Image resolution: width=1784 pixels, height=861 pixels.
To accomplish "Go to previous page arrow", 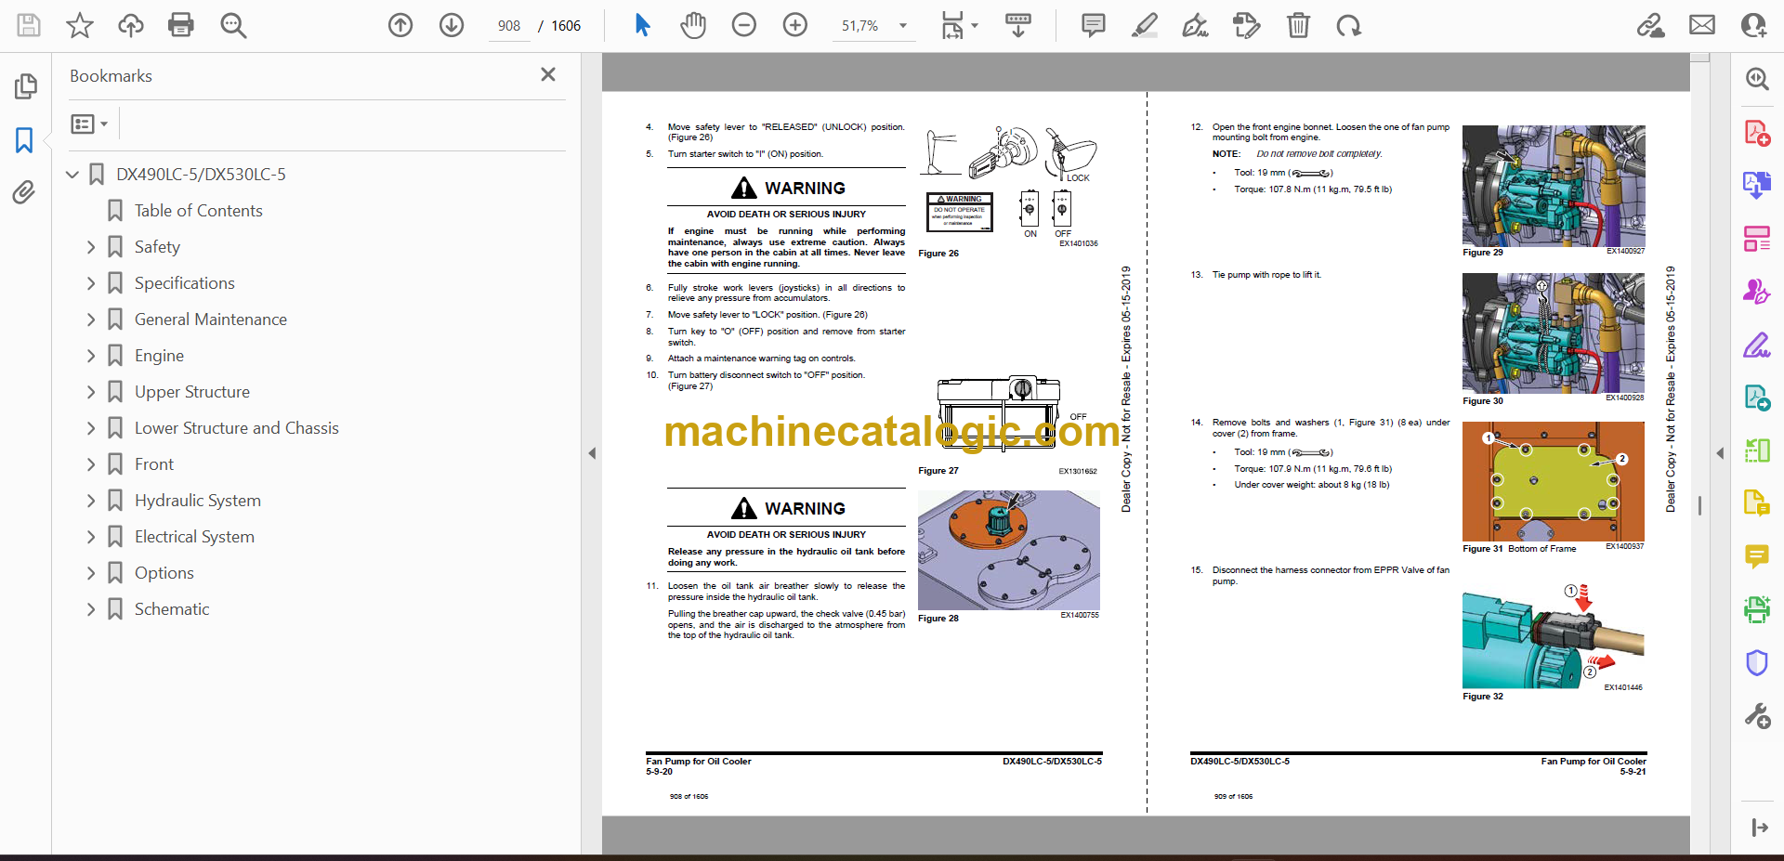I will pos(400,25).
